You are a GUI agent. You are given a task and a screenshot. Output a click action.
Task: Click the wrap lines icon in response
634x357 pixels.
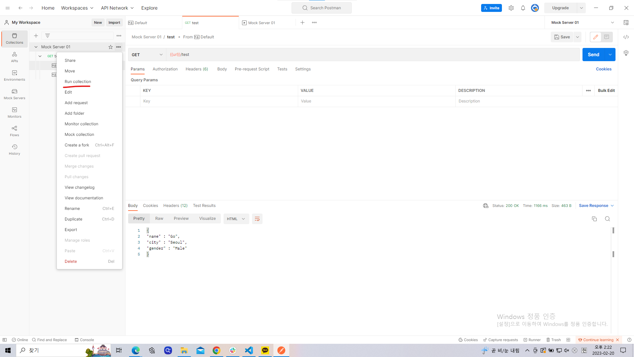point(257,219)
